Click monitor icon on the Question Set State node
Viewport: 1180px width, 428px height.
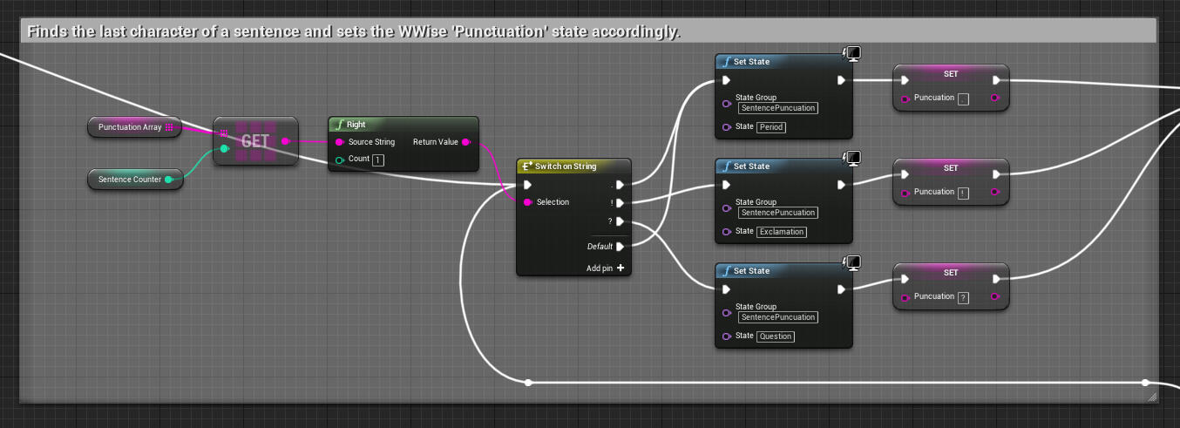pyautogui.click(x=853, y=263)
